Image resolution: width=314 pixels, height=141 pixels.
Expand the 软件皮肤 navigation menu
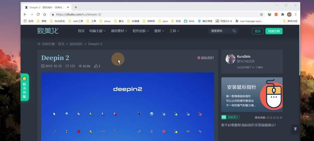pyautogui.click(x=141, y=31)
